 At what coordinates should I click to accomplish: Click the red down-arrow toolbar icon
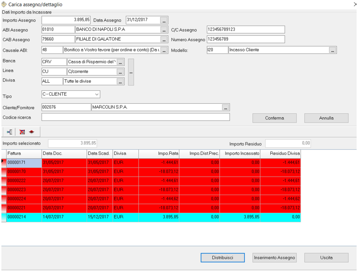click(32, 132)
